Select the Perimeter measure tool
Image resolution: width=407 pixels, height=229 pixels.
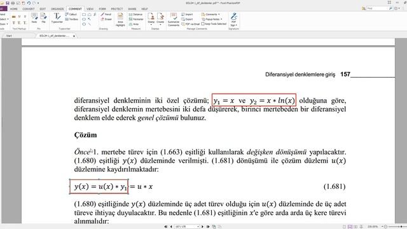click(x=136, y=19)
